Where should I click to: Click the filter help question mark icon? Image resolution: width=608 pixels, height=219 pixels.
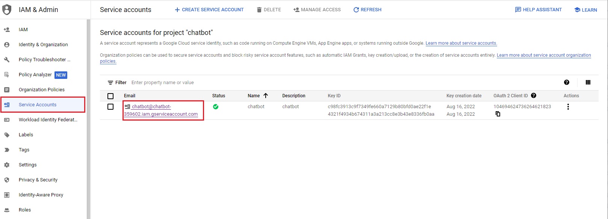567,83
